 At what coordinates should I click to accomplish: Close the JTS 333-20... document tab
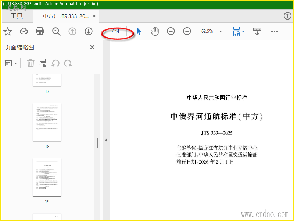(x=94, y=16)
